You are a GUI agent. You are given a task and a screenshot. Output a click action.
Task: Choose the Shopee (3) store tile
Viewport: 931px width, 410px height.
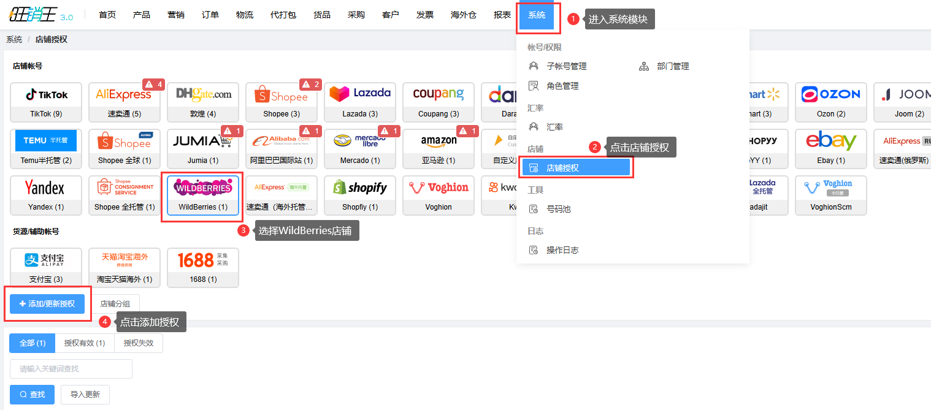click(x=282, y=102)
